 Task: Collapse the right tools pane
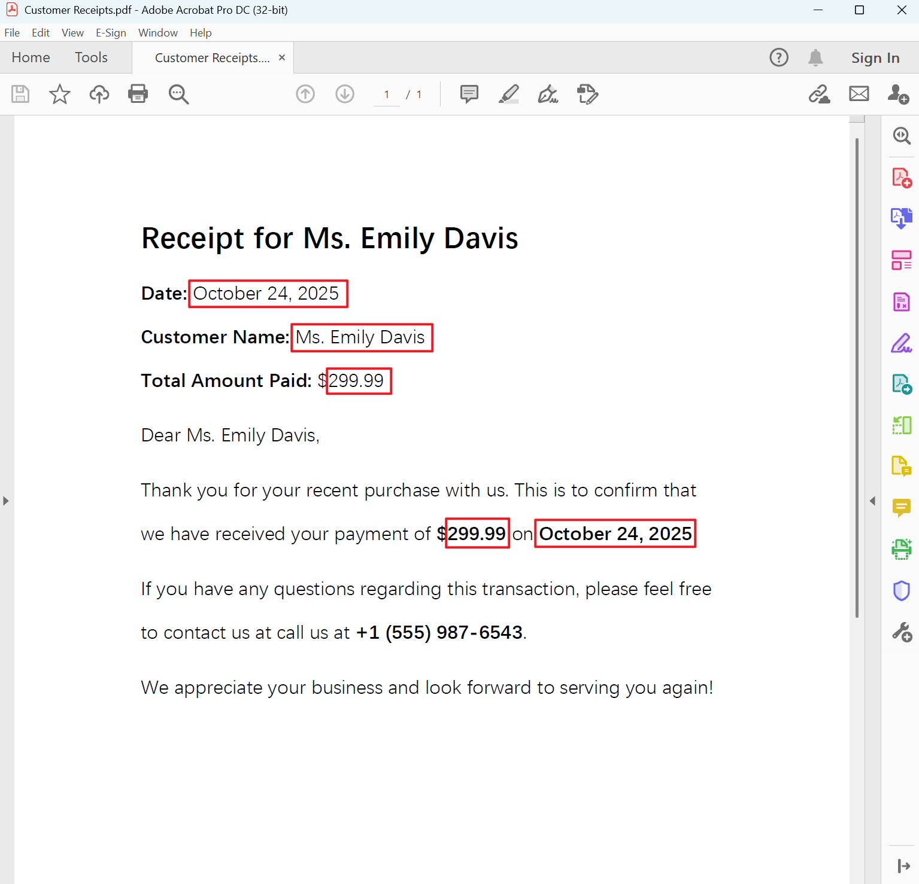click(x=872, y=501)
